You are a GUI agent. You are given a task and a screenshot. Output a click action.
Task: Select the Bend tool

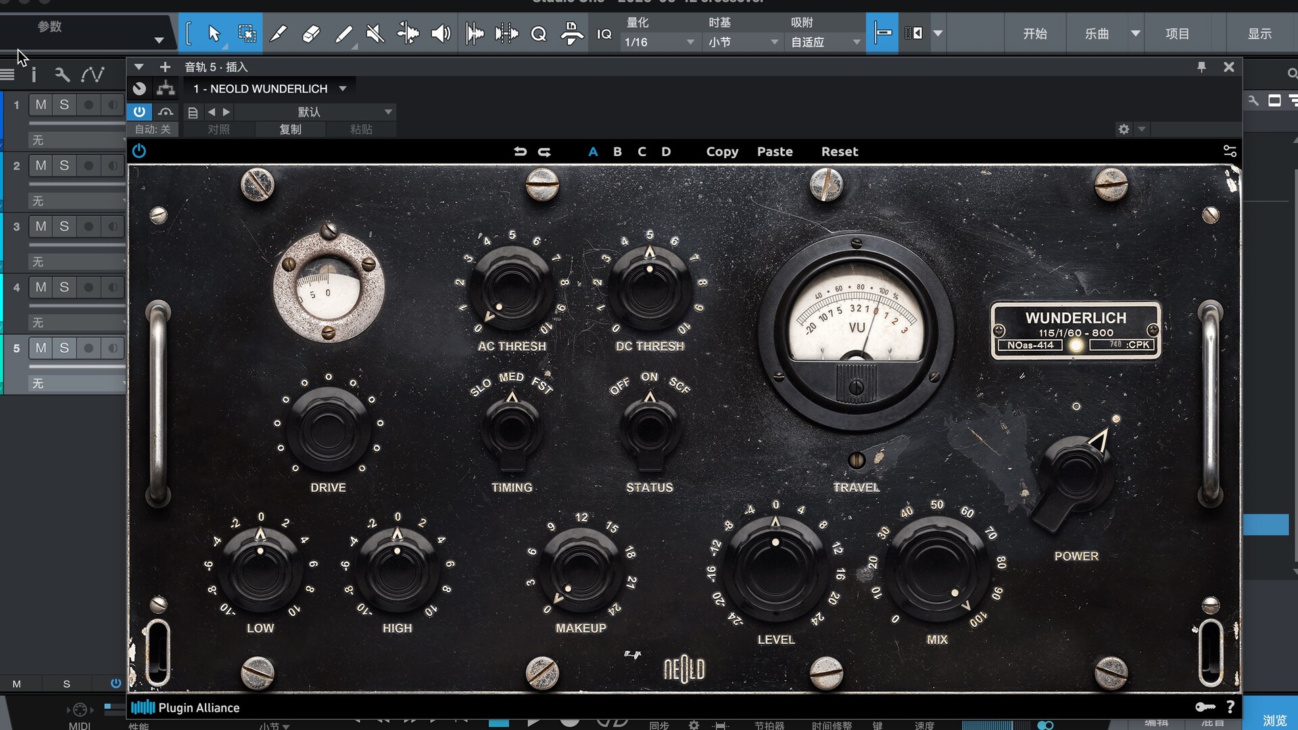[408, 33]
